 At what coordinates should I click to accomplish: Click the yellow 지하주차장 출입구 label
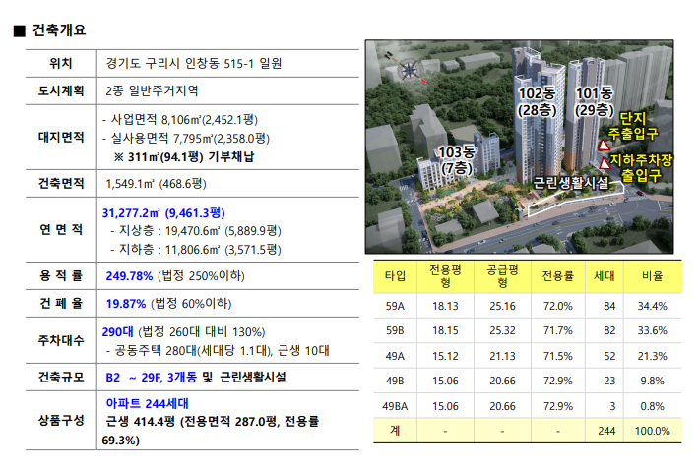tap(641, 167)
